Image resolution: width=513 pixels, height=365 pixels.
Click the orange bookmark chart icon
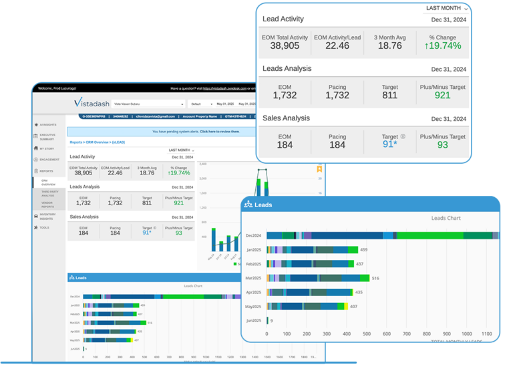pyautogui.click(x=319, y=169)
